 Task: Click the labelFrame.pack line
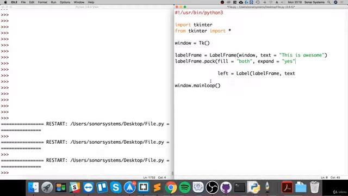click(x=235, y=61)
